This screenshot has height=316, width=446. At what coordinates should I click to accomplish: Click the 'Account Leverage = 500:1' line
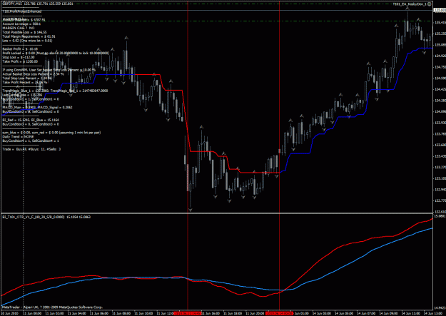(21, 24)
